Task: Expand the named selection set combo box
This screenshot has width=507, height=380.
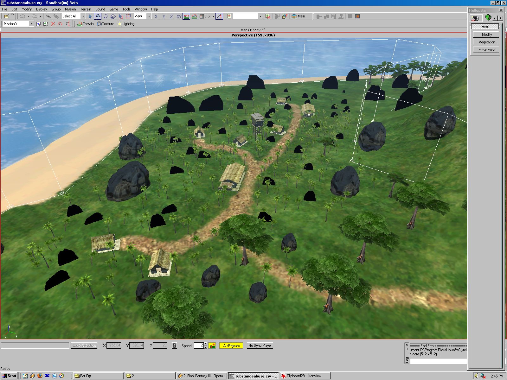Action: point(260,16)
